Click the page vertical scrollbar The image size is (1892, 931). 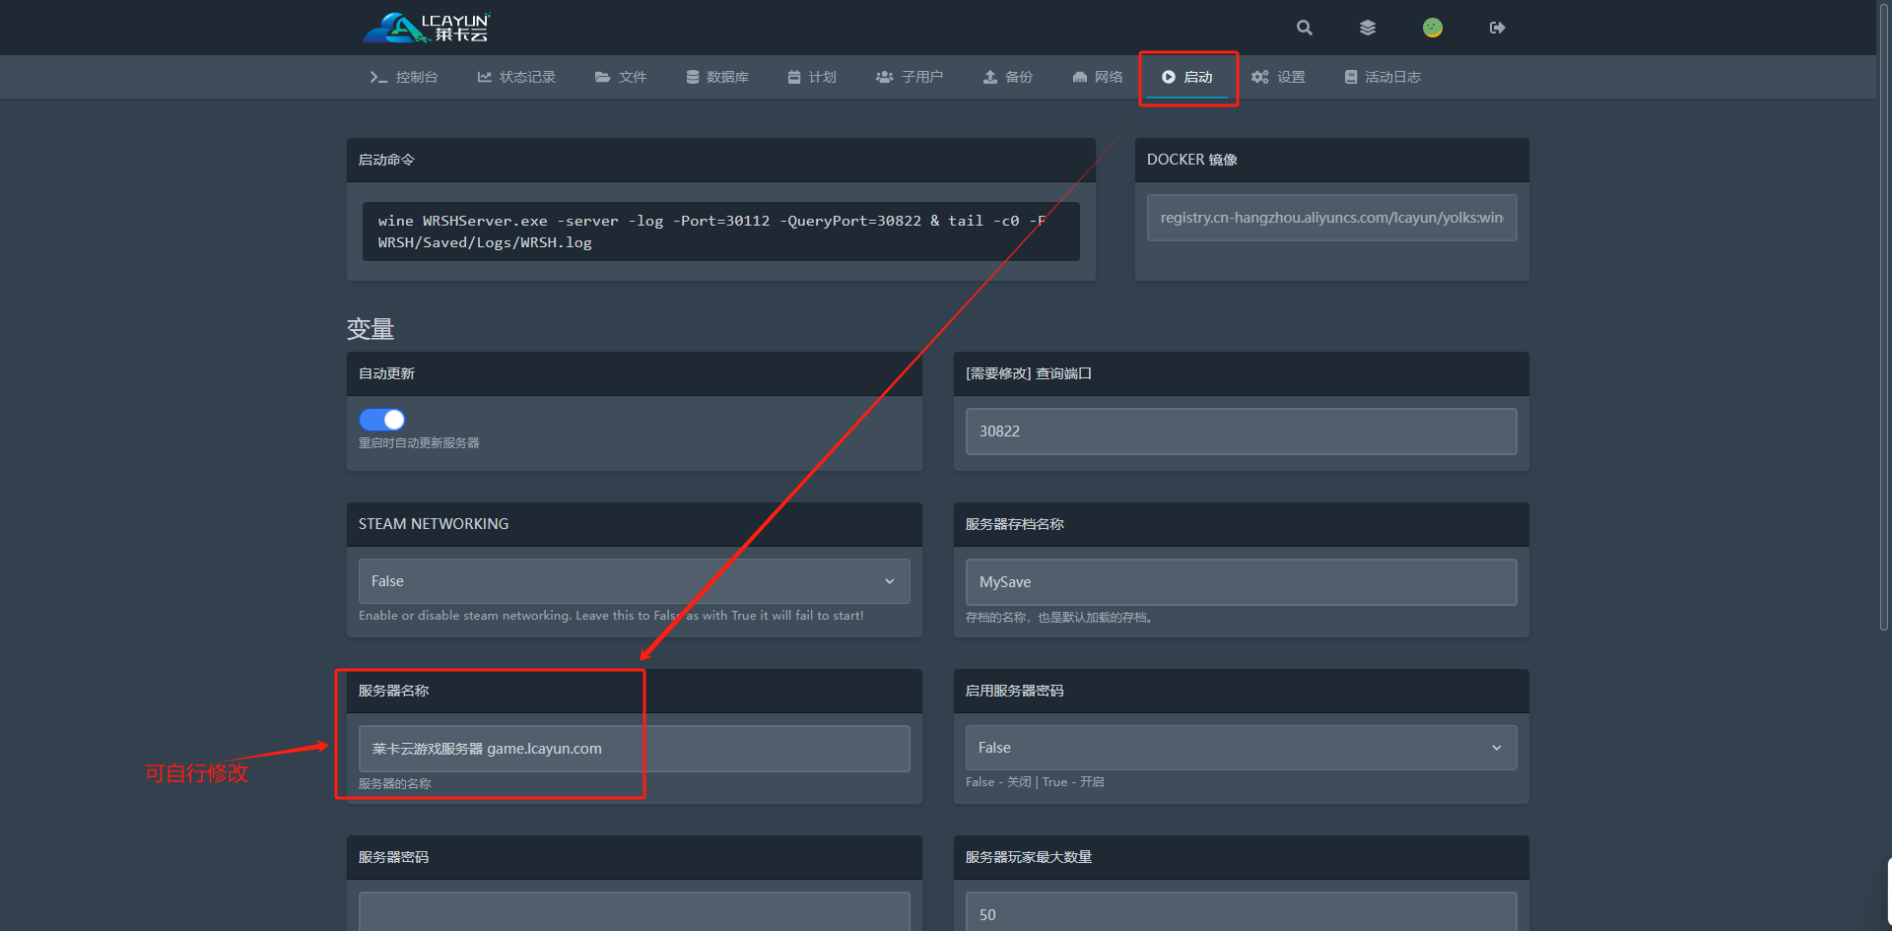tap(1884, 315)
